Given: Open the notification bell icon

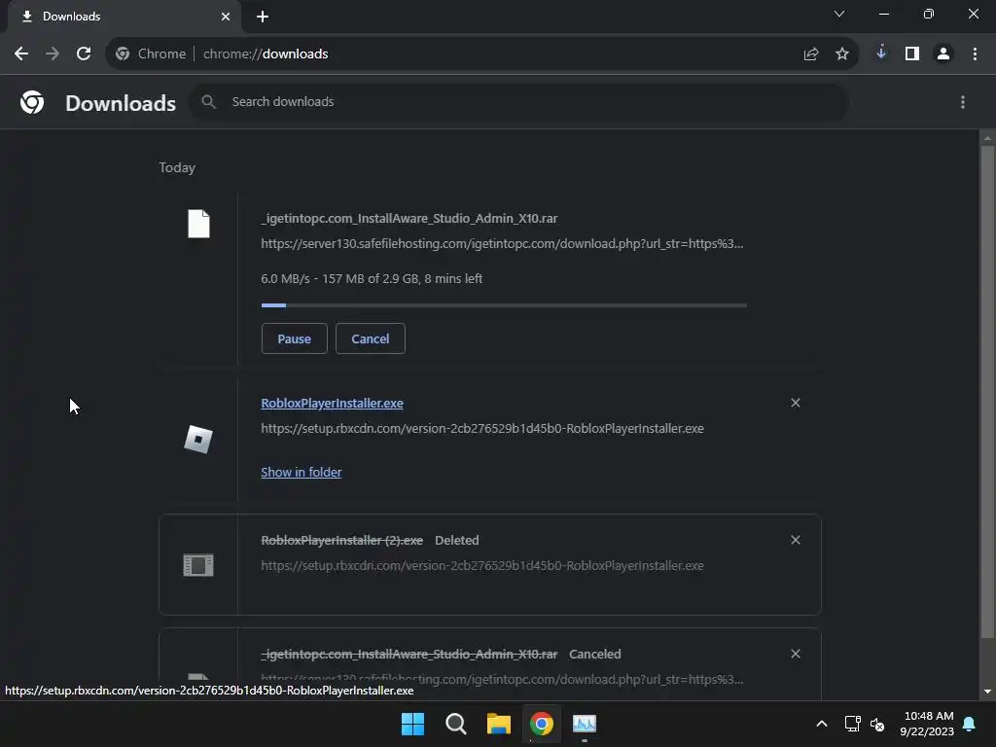Looking at the screenshot, I should [x=970, y=724].
